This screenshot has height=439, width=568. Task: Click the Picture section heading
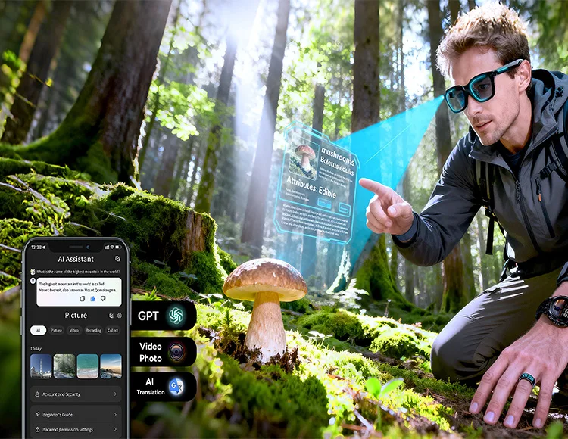tap(76, 315)
